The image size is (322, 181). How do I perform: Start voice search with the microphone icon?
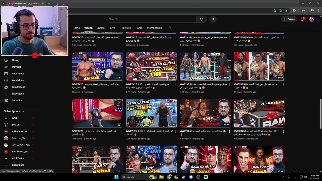click(x=213, y=19)
